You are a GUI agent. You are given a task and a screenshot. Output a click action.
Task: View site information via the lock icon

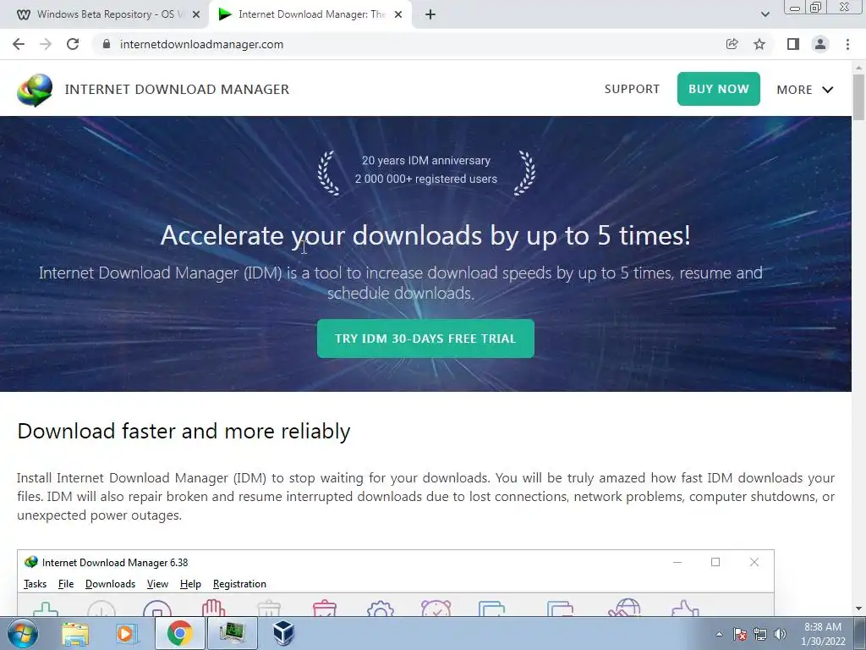(107, 44)
